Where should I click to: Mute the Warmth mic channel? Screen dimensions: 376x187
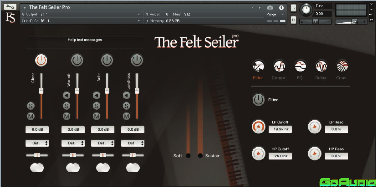pyautogui.click(x=67, y=116)
